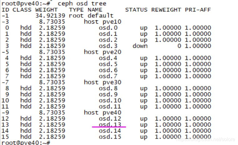Select the osd.8 name
238x145 pixels.
[108, 88]
